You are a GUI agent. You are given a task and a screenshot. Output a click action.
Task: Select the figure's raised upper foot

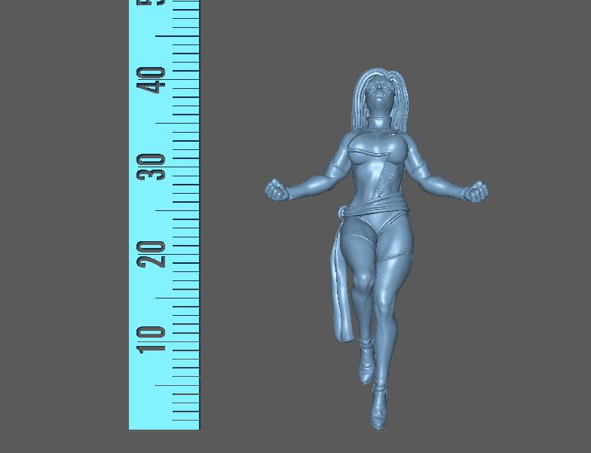pyautogui.click(x=366, y=368)
